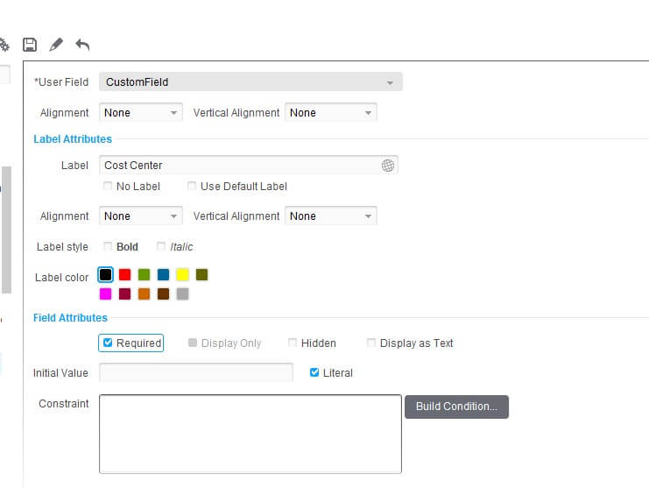Screen dimensions: 649x488
Task: Open the globe translation icon in Label field
Action: pyautogui.click(x=387, y=166)
